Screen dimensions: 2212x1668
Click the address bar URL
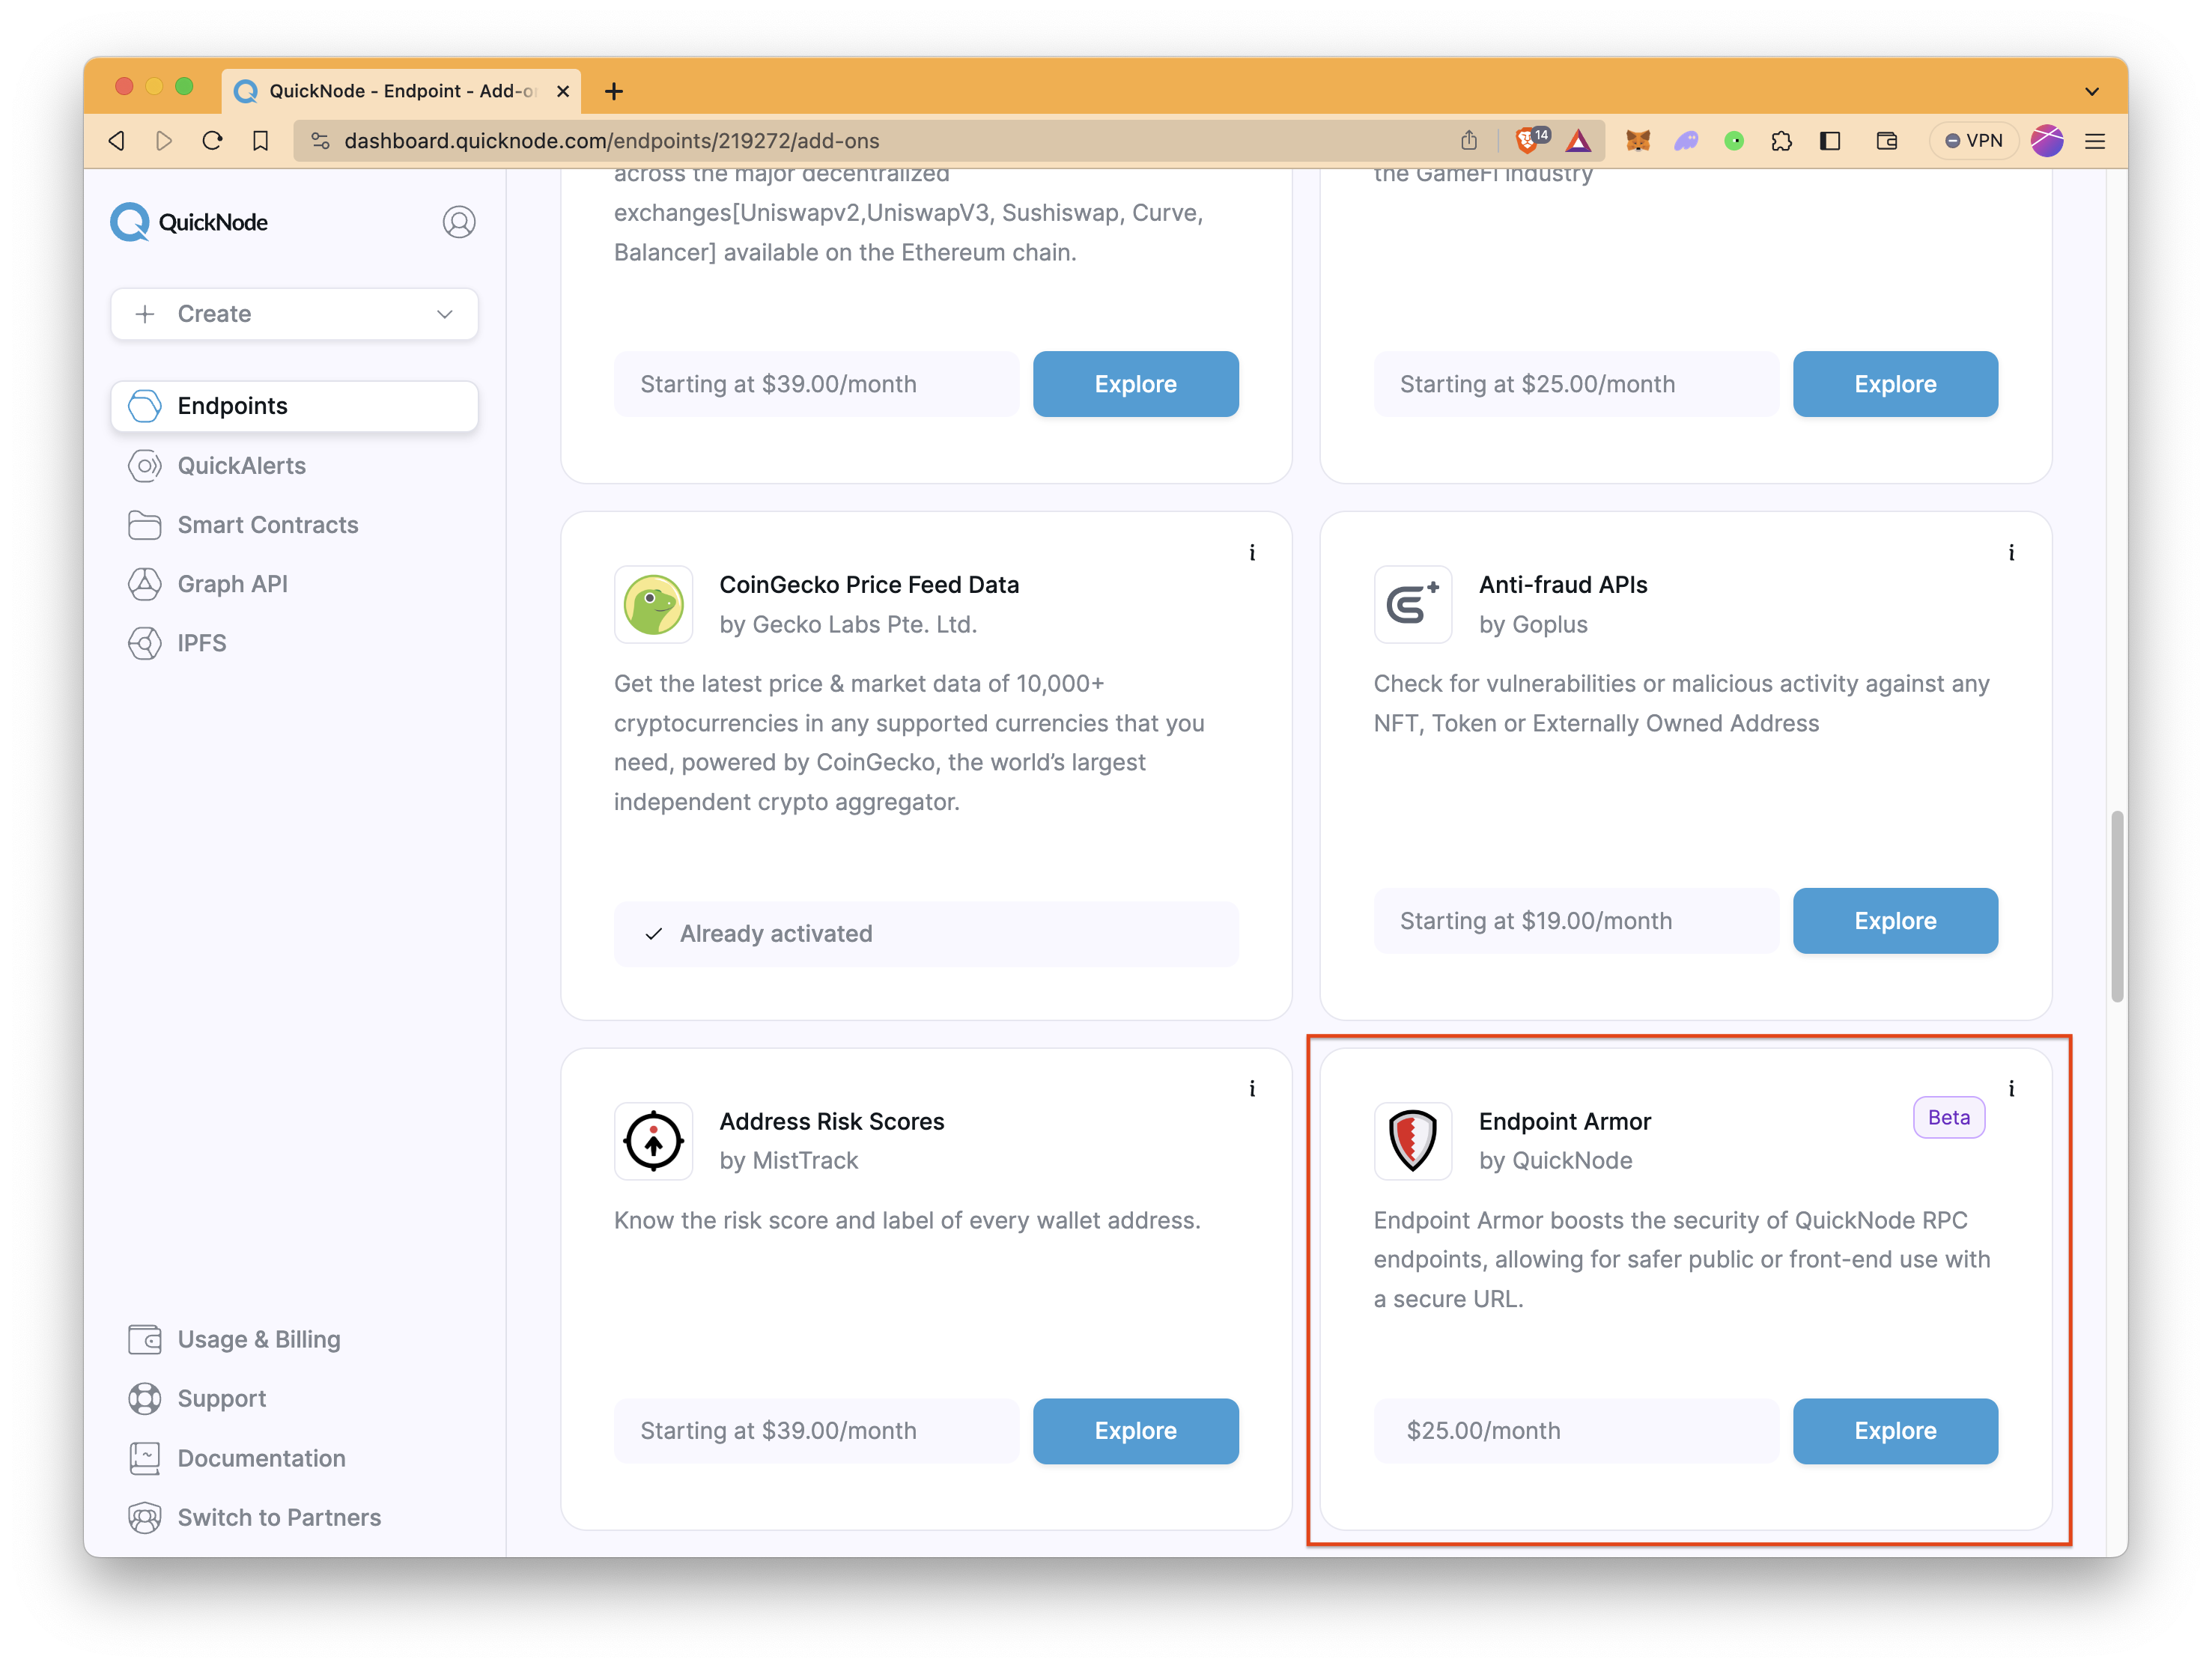(x=611, y=141)
